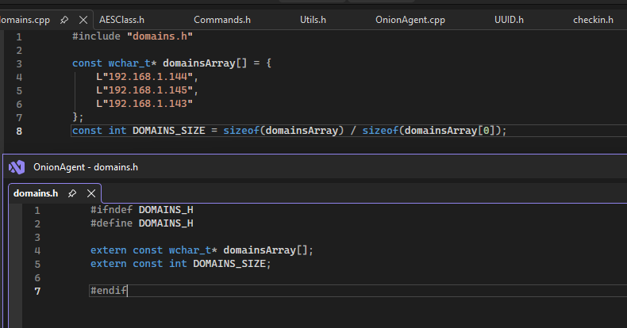The height and width of the screenshot is (328, 627).
Task: Place cursor on DOMAINS_SIZE in domains.cpp
Action: click(x=169, y=131)
